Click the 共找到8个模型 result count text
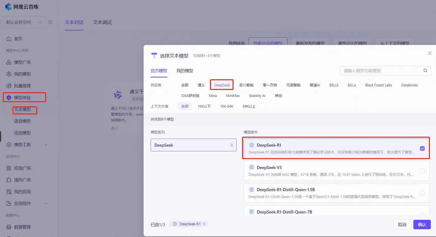Viewport: 436px width, 237px height. click(x=162, y=119)
